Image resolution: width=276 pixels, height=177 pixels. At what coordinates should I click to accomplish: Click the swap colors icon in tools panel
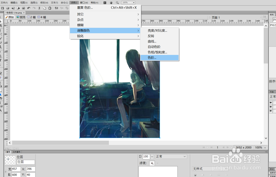pos(1,98)
